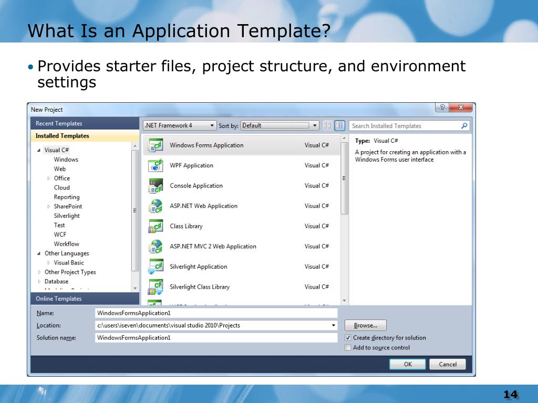Click the template list scroll down arrow
The height and width of the screenshot is (403, 538).
click(x=344, y=301)
